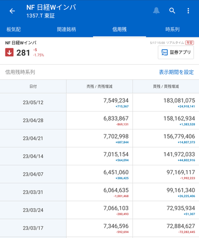Tap the sell balance value 7,066,103
The height and width of the screenshot is (238, 199).
[116, 208]
